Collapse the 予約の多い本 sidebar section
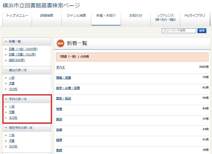Viewport: 212px width, 154px height. point(6,99)
